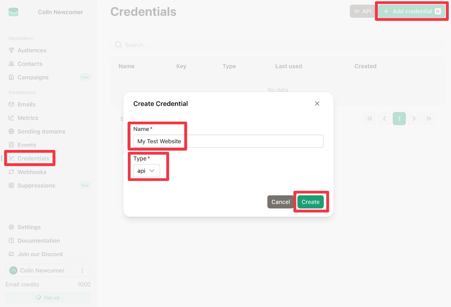Open the Campaigns menu item
The image size is (451, 307).
point(33,77)
